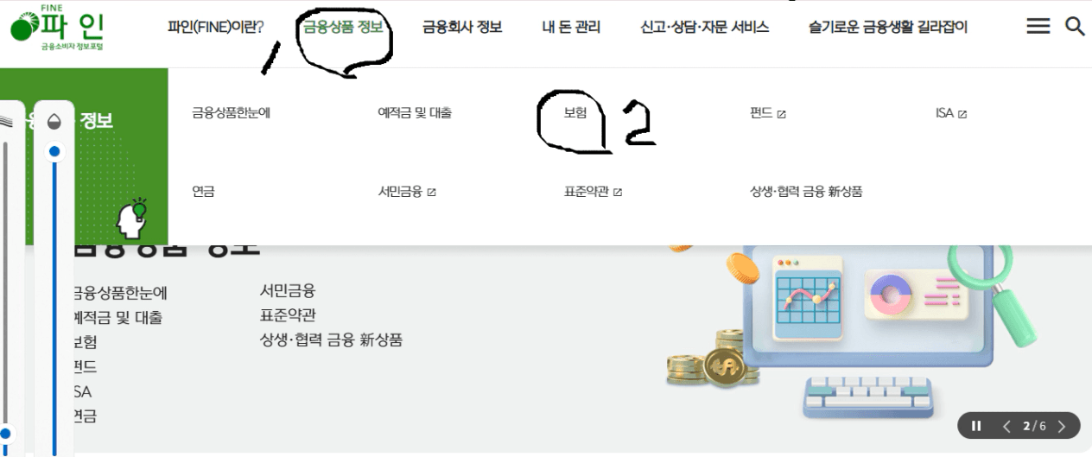
Task: Open 표준약관 external link in submenu
Action: (593, 192)
